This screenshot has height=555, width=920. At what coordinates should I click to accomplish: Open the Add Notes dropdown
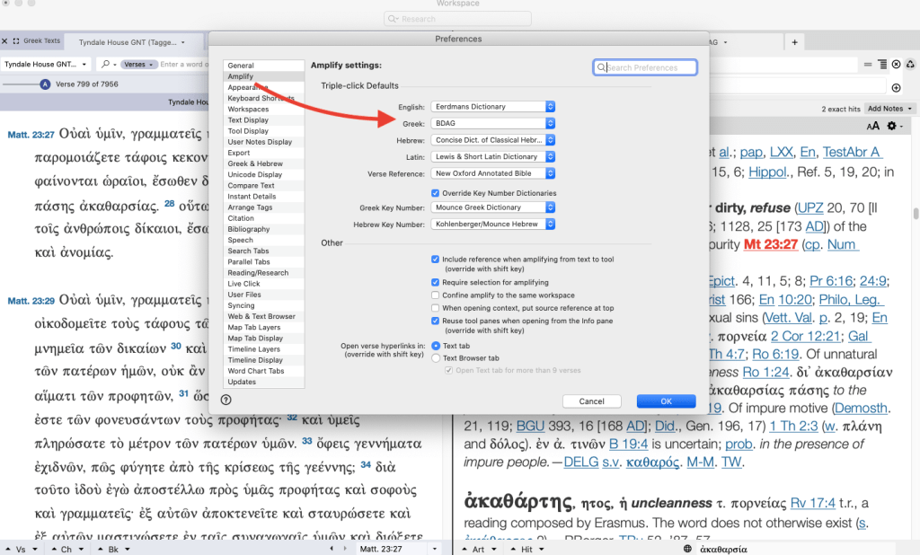(890, 109)
